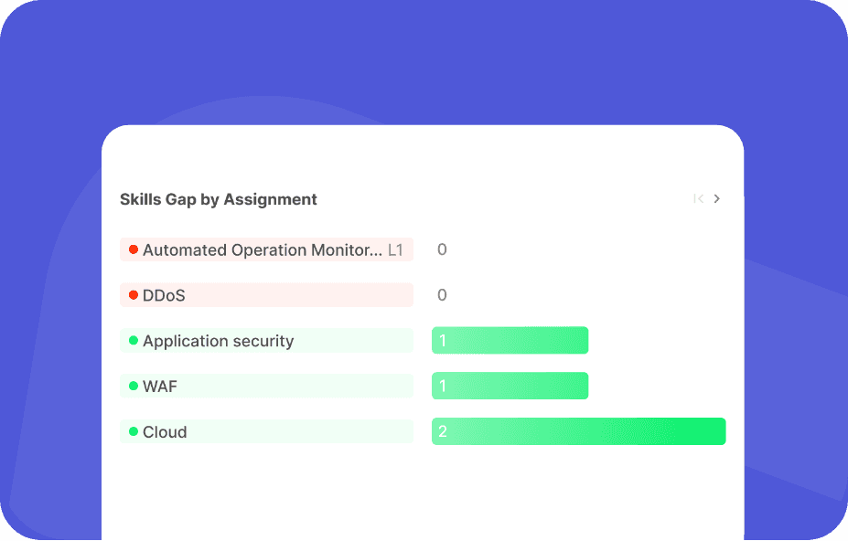The height and width of the screenshot is (541, 848).
Task: Click the WAF bar showing value 1
Action: pos(510,386)
